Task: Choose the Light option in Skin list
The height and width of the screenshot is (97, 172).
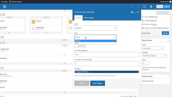Action: pos(95,43)
